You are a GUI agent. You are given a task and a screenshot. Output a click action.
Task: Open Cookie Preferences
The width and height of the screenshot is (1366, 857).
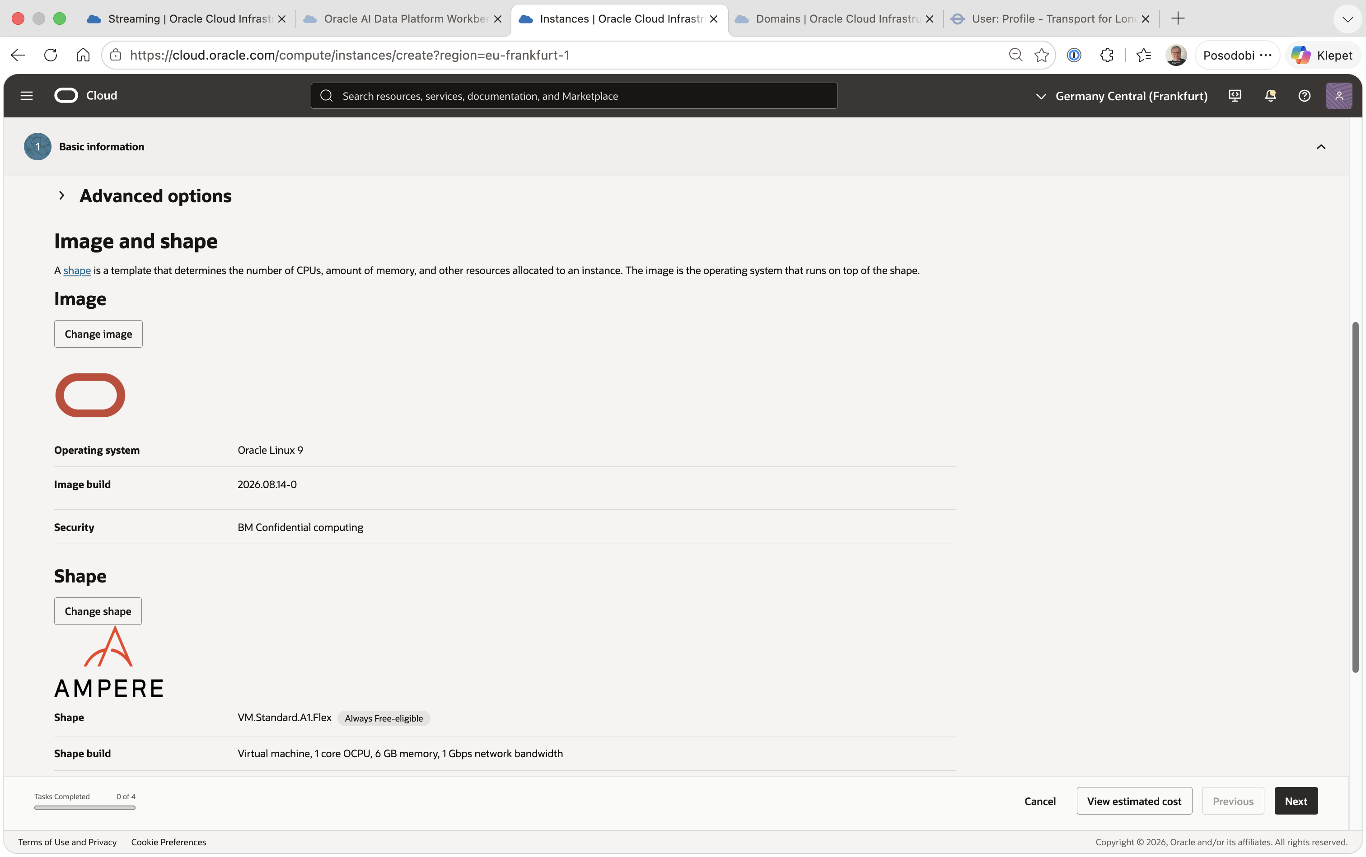point(168,842)
